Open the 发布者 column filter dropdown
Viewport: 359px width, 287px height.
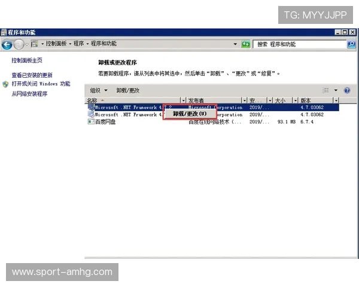(245, 100)
